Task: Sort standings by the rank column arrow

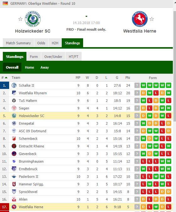Action: (6, 78)
